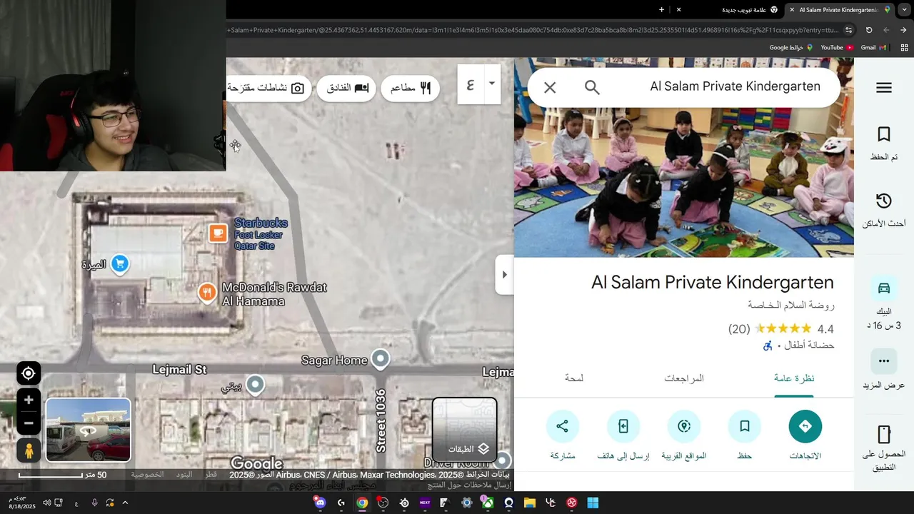Click the Starbucks orange cafe marker
This screenshot has height=514, width=914.
218,233
